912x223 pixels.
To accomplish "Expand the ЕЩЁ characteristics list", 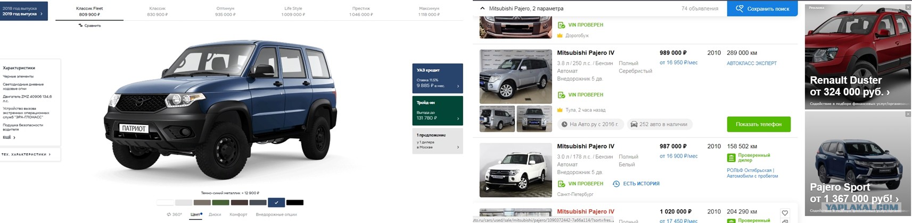I will (9, 138).
